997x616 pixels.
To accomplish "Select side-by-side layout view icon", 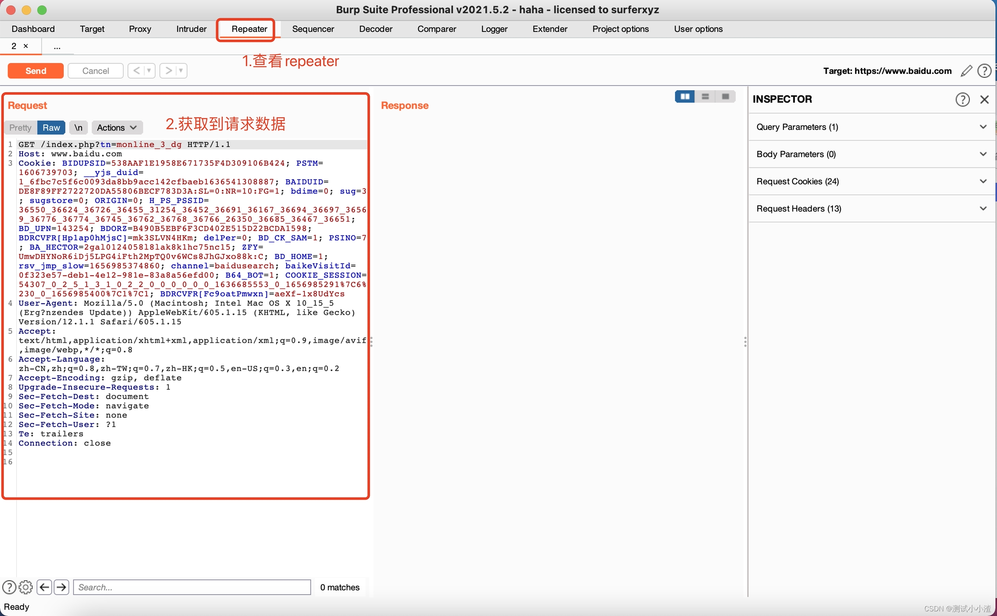I will (x=685, y=96).
